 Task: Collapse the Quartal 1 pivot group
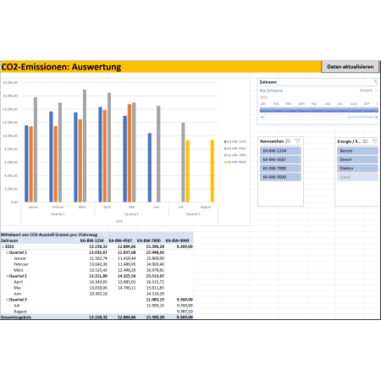8,252
